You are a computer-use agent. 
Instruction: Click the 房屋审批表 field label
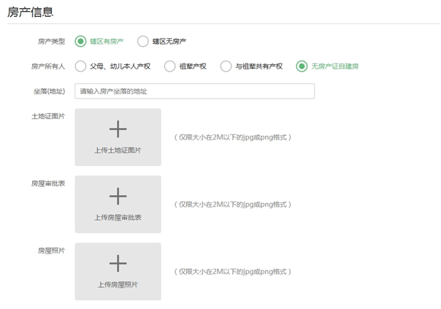[x=48, y=183]
